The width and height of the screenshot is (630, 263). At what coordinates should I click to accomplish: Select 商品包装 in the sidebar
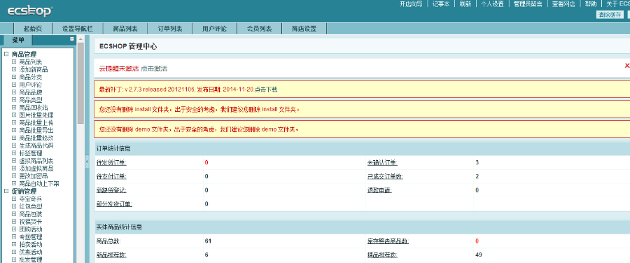[x=31, y=214]
